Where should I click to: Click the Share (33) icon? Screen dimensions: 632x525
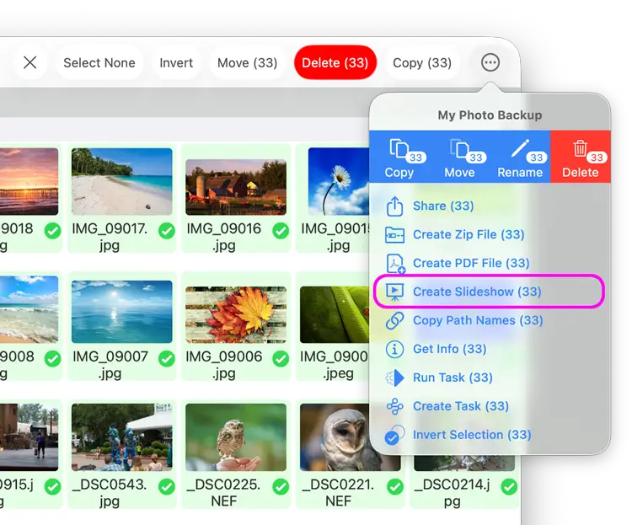coord(395,206)
